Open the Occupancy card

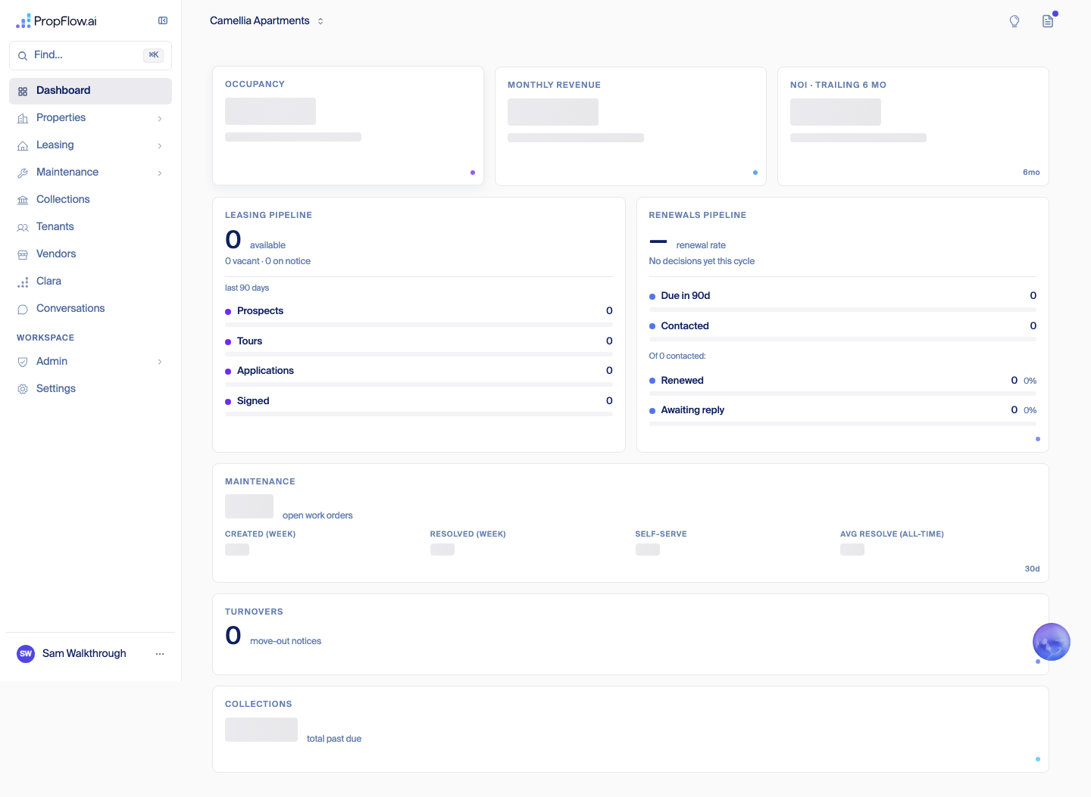(348, 126)
